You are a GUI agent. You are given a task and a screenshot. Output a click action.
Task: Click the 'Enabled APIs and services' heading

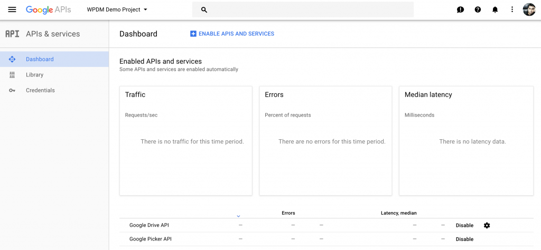pyautogui.click(x=161, y=61)
